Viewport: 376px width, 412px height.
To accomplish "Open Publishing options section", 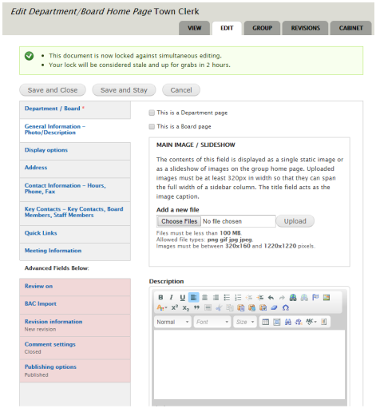I will click(x=75, y=370).
